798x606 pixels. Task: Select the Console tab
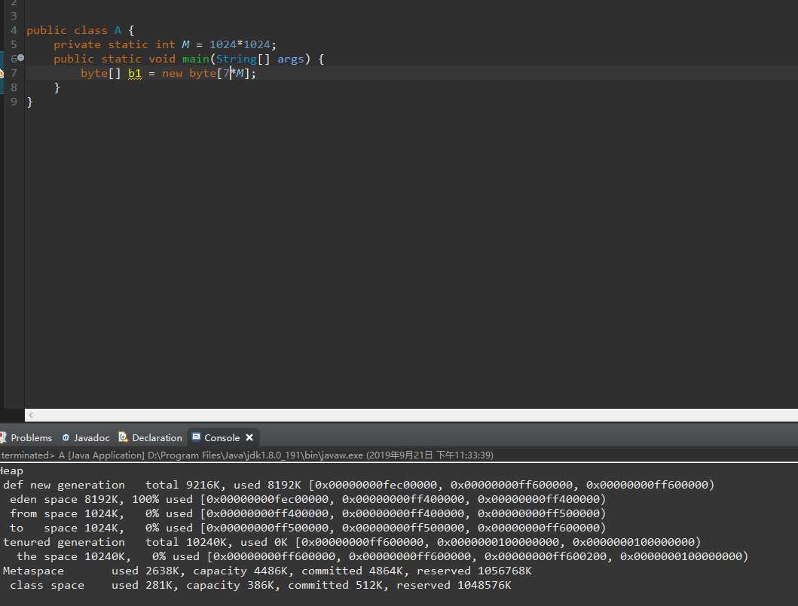click(x=222, y=437)
